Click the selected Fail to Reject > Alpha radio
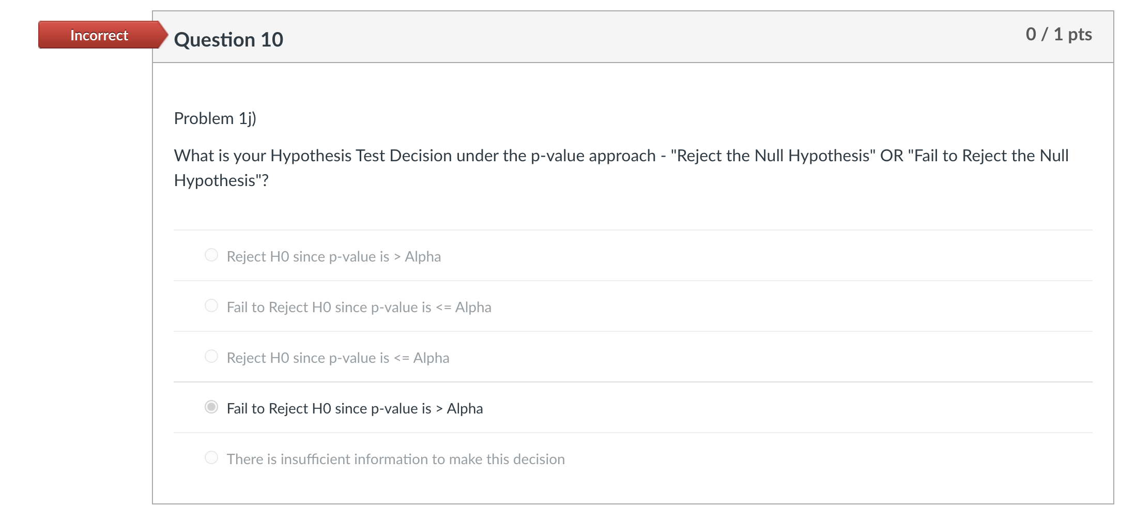This screenshot has width=1136, height=521. [x=211, y=407]
